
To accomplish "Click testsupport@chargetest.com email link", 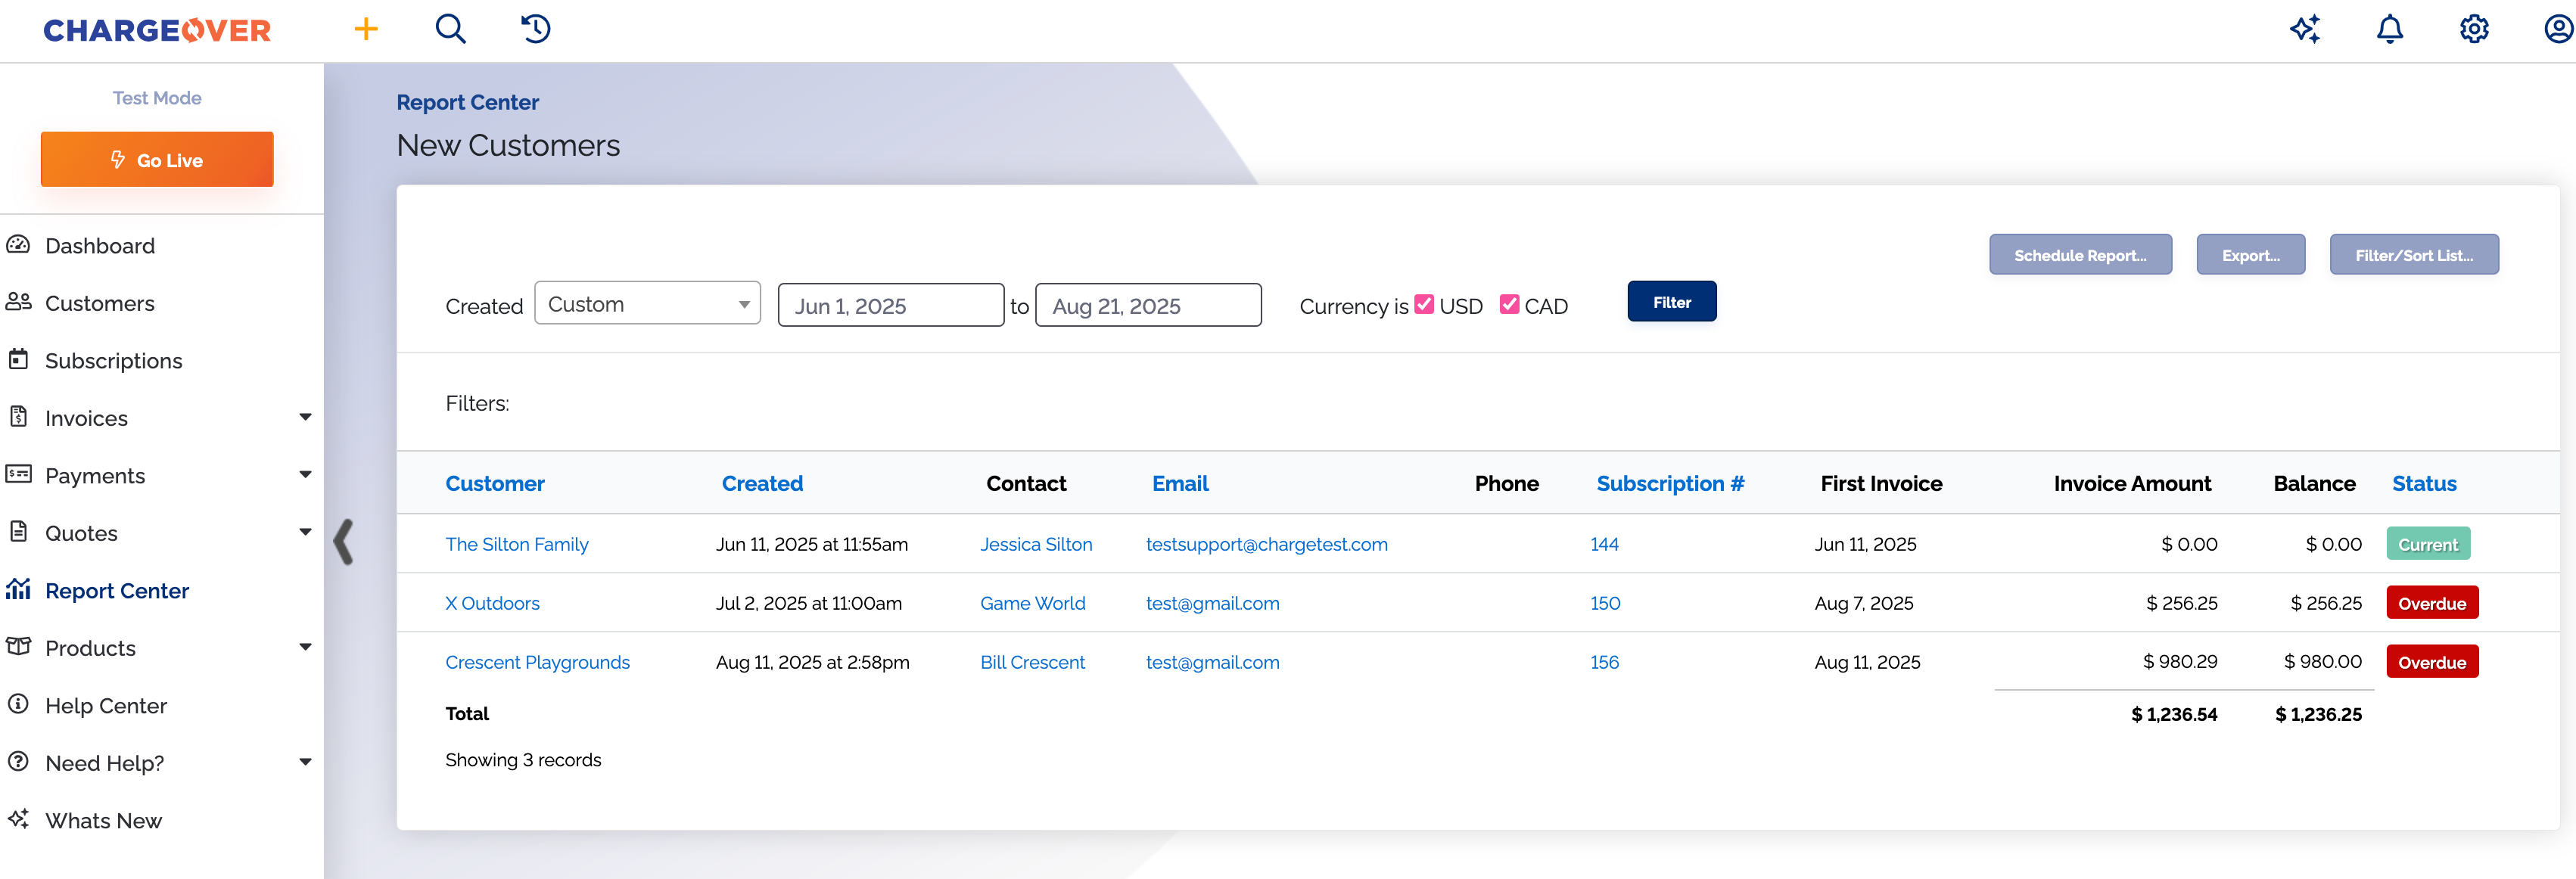I will tap(1266, 544).
